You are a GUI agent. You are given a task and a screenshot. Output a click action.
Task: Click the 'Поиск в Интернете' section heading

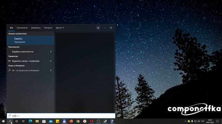(x=16, y=66)
